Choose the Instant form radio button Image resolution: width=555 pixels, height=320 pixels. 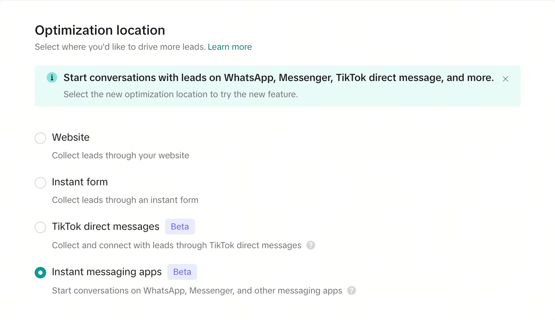[x=41, y=183]
